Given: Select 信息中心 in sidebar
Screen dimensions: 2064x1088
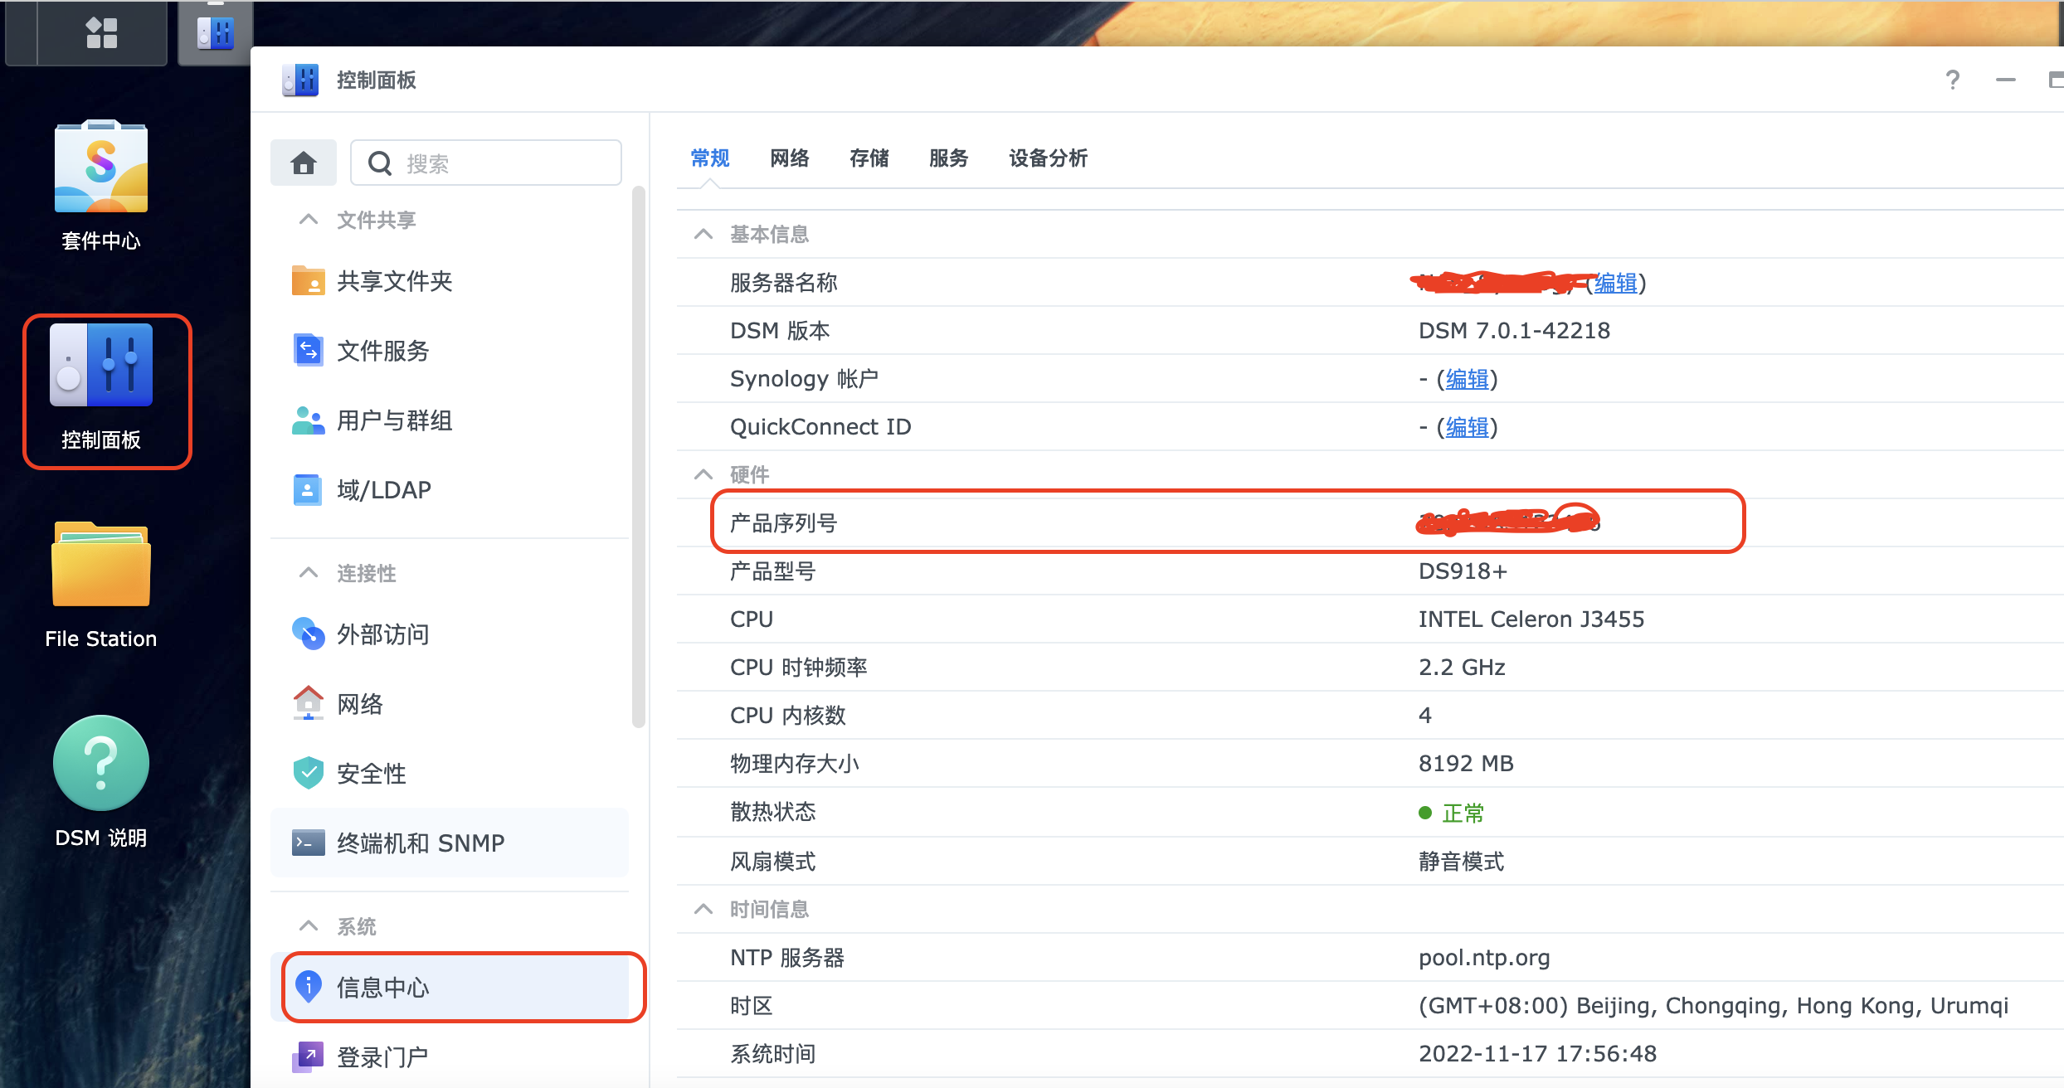Looking at the screenshot, I should (x=450, y=987).
